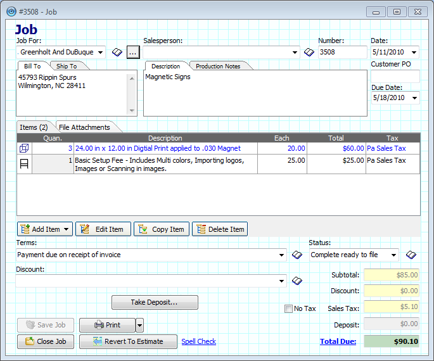Click the Take Deposit button
Screen dimensions: 434x361
[x=155, y=303]
